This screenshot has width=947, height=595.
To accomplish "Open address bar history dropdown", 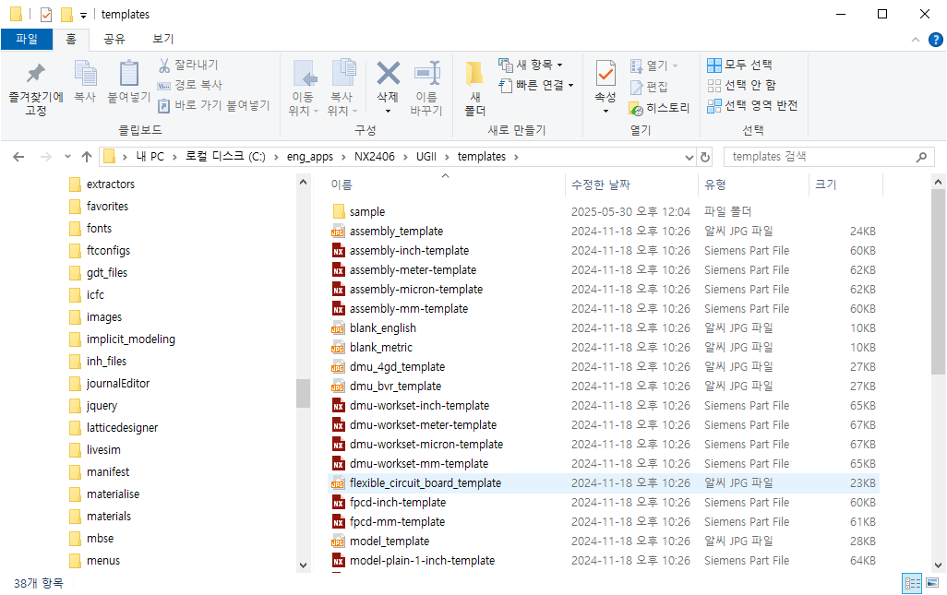I will tap(689, 157).
